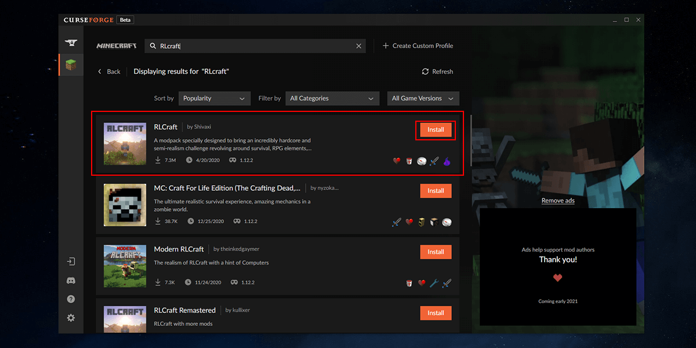Click the search magnifier icon
The image size is (696, 348).
pos(153,46)
